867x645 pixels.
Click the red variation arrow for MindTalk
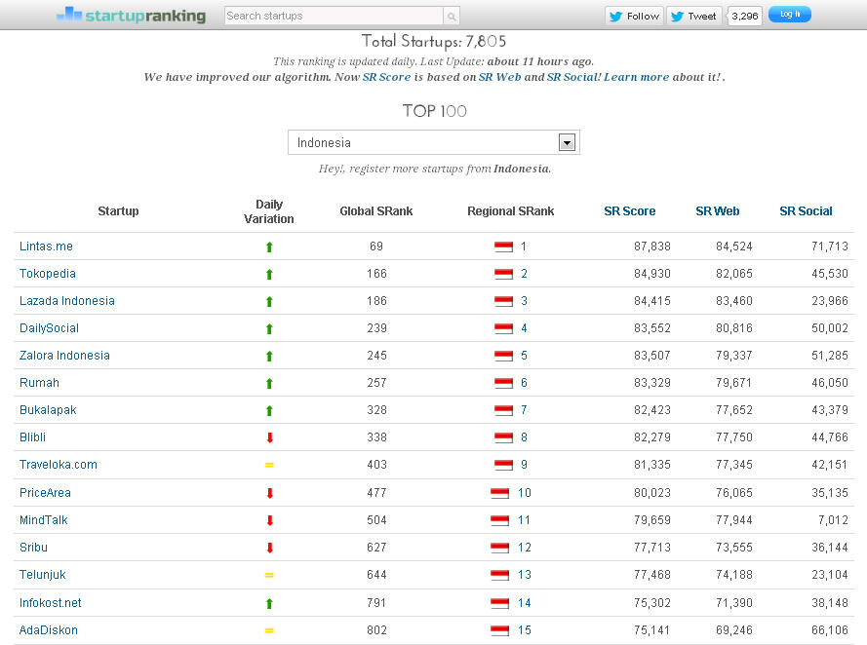pyautogui.click(x=269, y=520)
